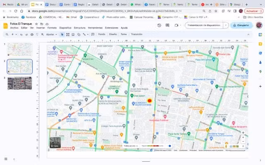Redo the last action

[26, 34]
